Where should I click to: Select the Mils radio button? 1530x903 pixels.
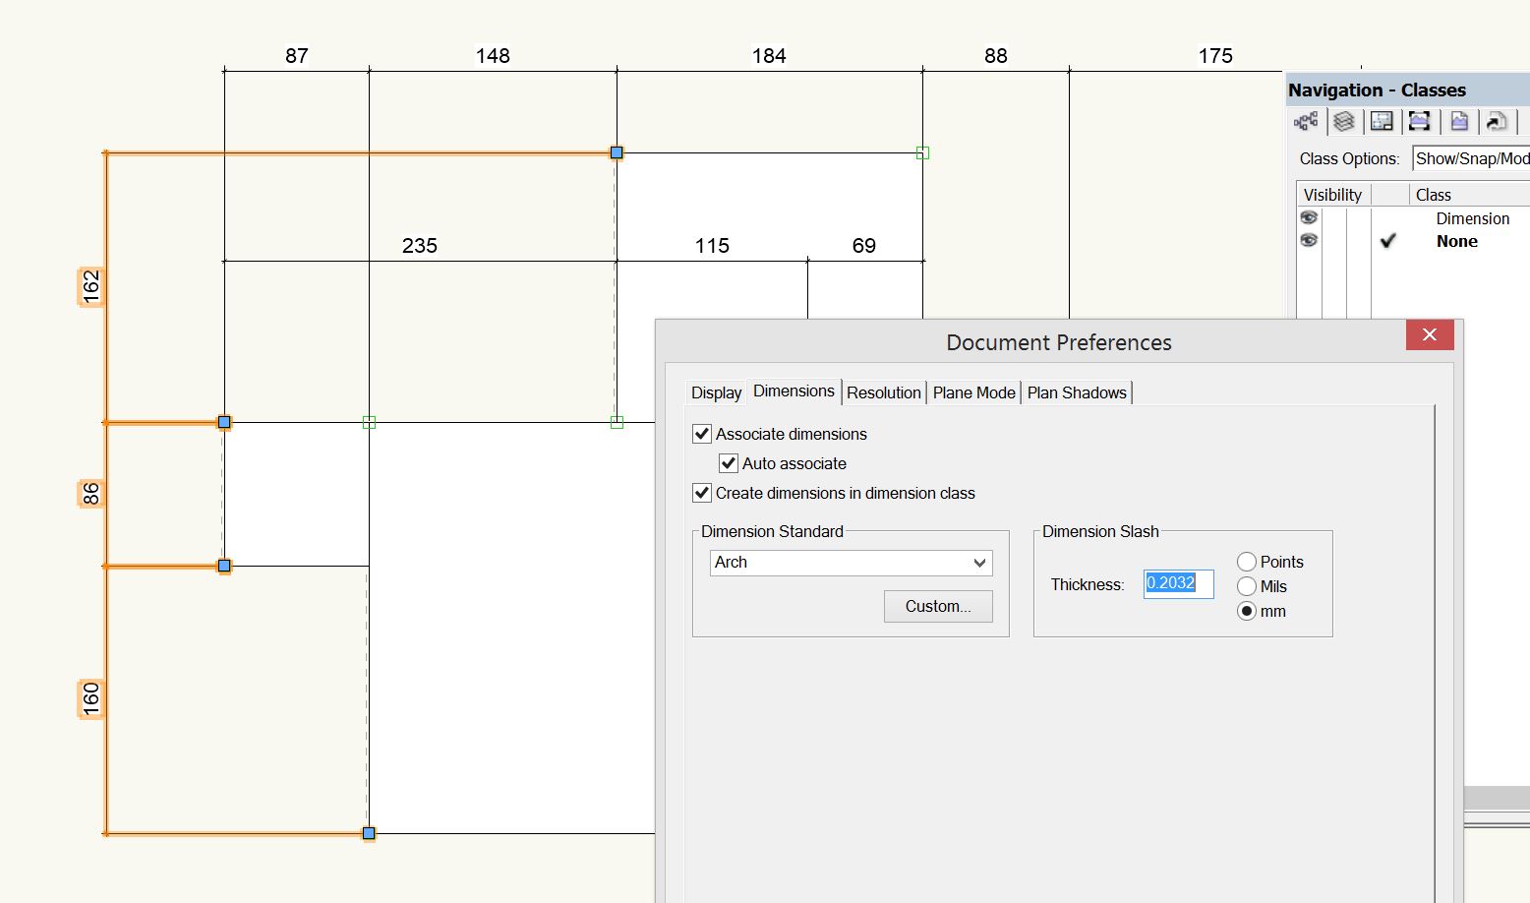click(x=1246, y=585)
